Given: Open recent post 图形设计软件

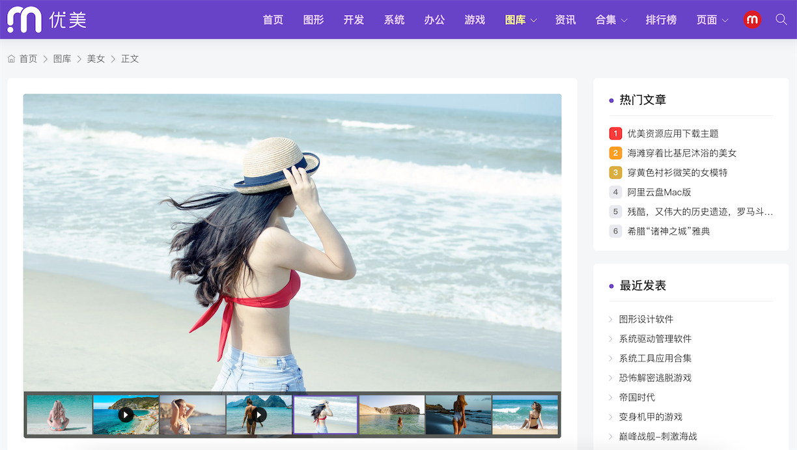Looking at the screenshot, I should point(646,319).
